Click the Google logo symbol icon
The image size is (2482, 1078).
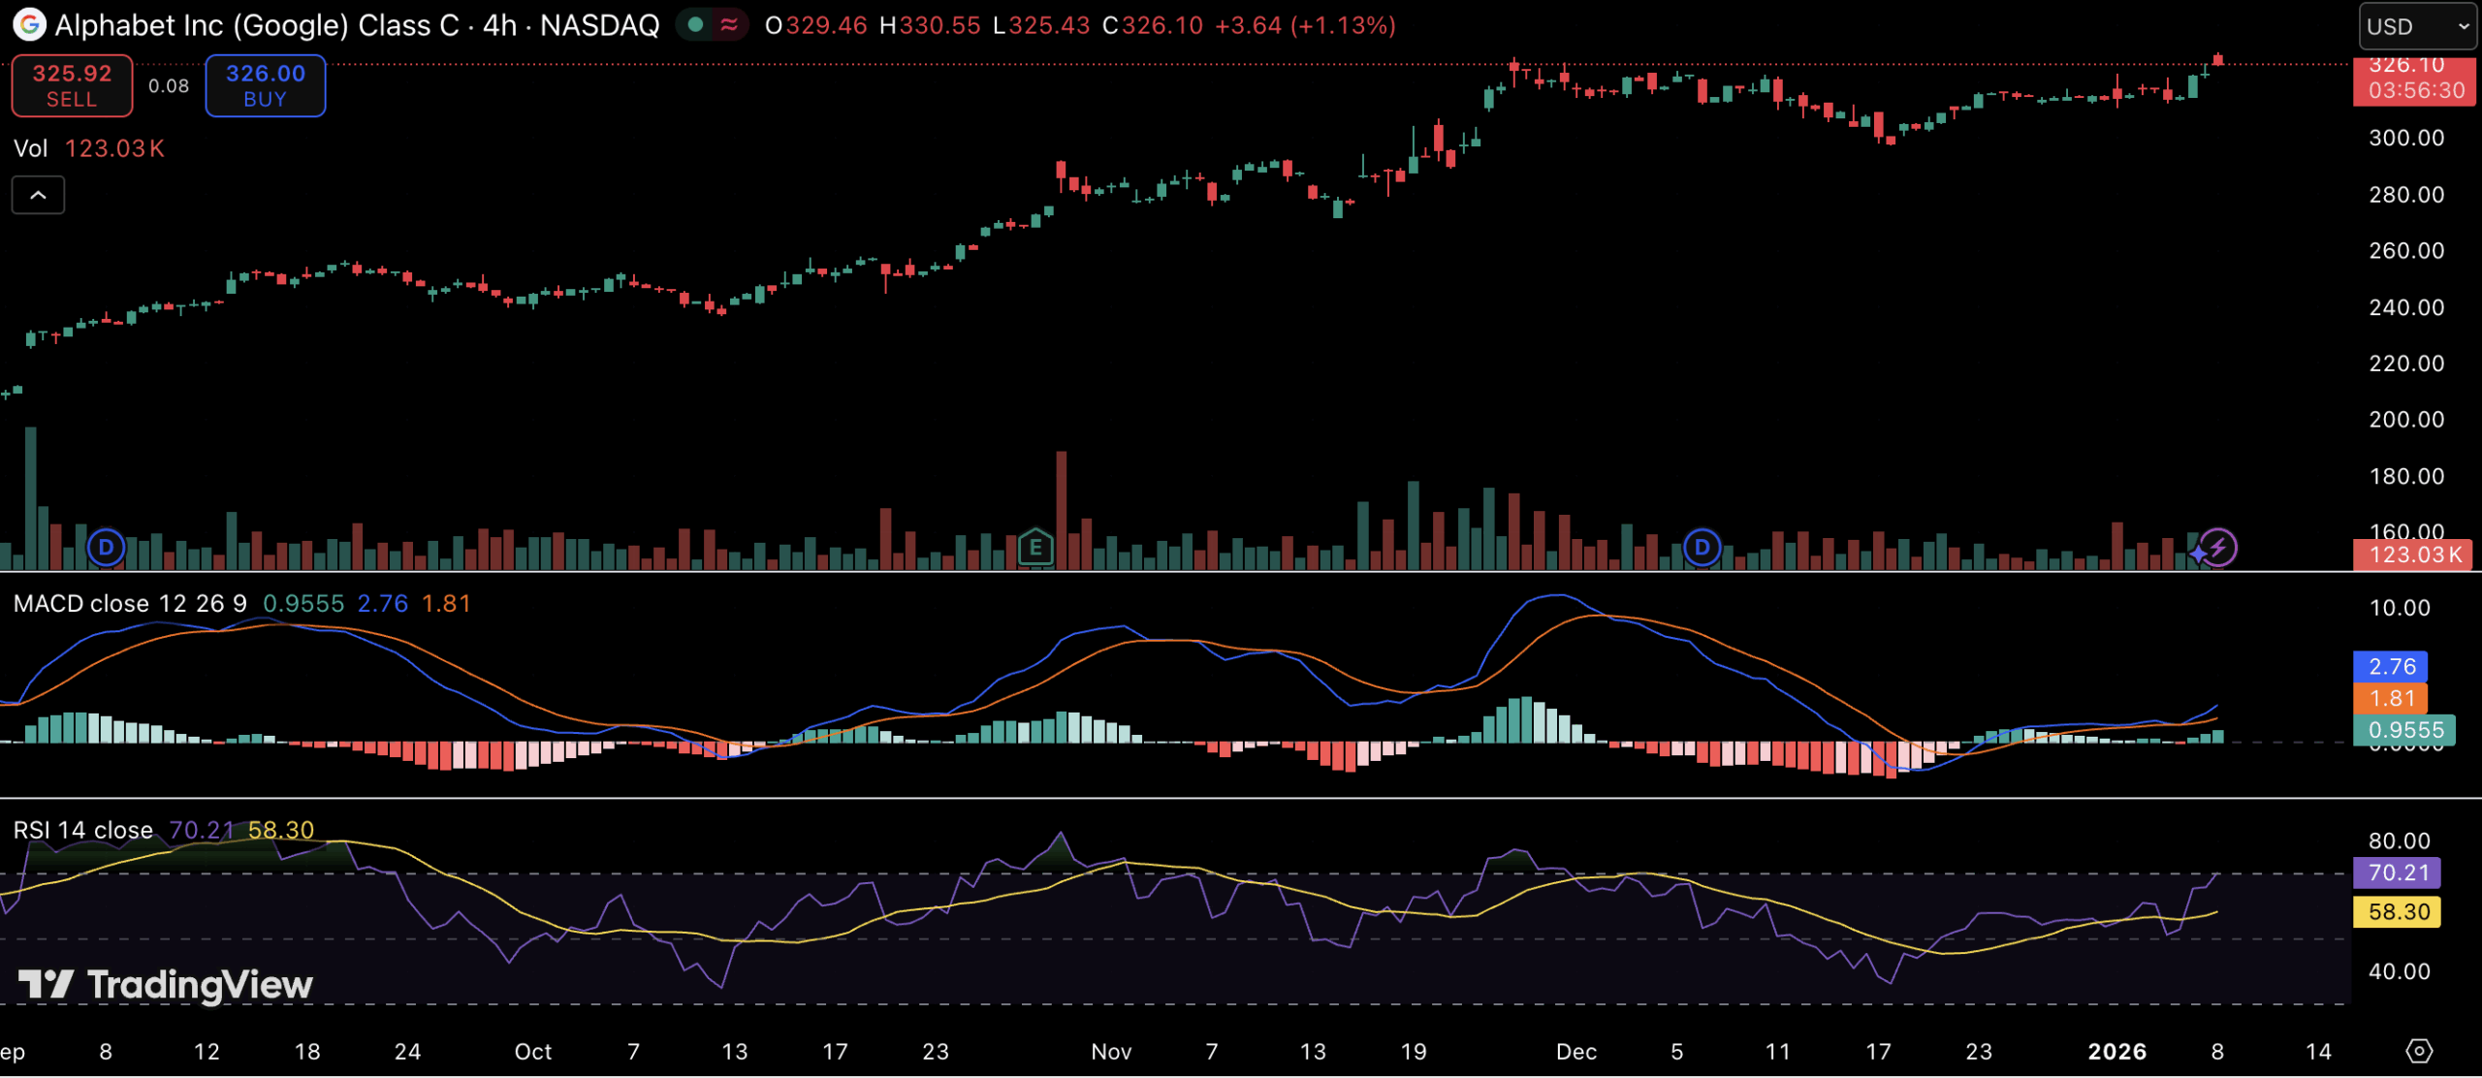[29, 24]
